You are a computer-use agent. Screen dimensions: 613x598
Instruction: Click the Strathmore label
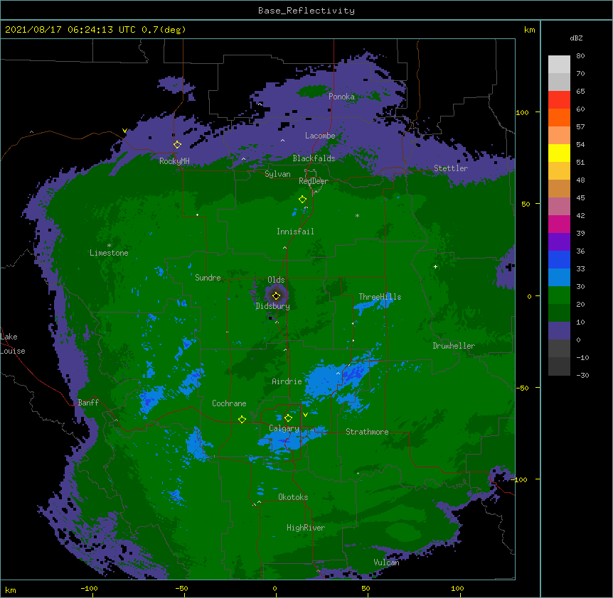[367, 432]
